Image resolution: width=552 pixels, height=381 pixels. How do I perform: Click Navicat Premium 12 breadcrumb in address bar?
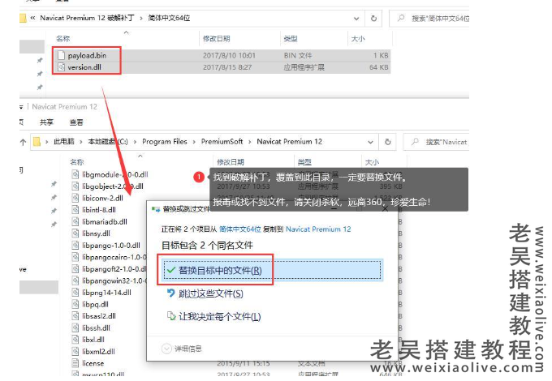point(289,142)
